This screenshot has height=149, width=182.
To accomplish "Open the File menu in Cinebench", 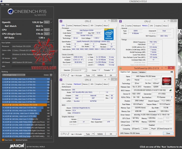I will [x=3, y=5].
